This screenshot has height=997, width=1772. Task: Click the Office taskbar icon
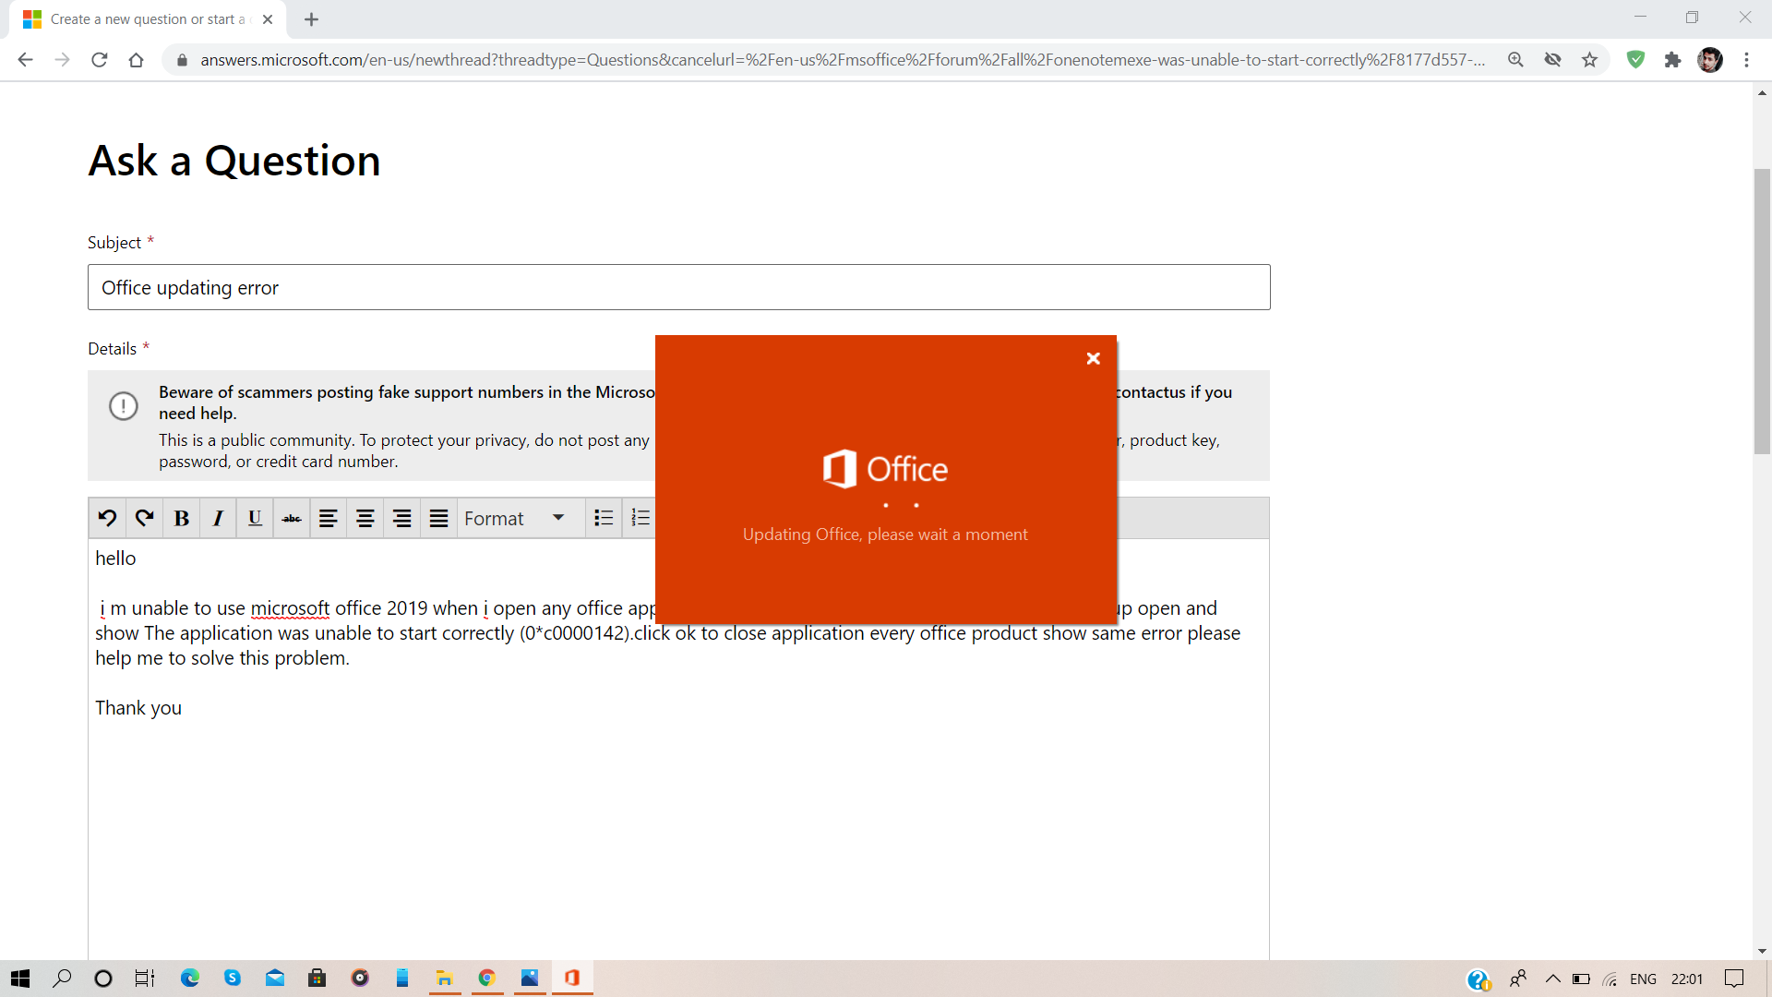pyautogui.click(x=572, y=978)
